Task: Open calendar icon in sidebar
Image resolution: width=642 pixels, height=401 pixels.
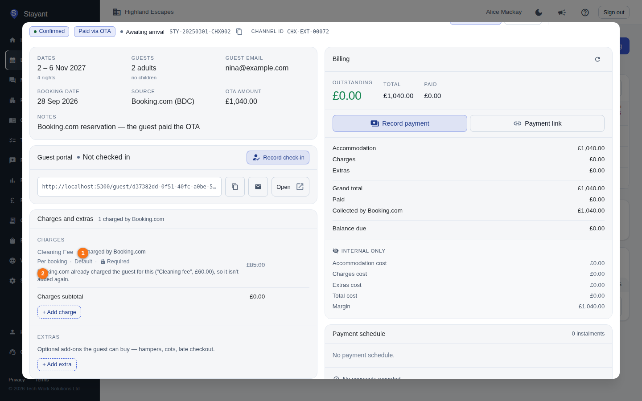Action: coord(12,60)
